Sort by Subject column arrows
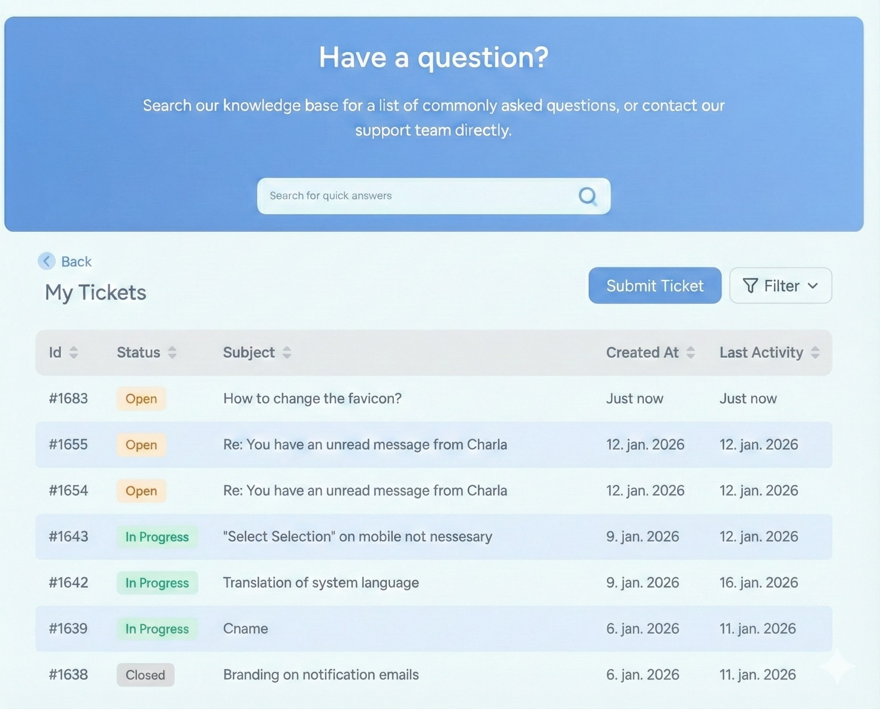Screen dimensions: 880x709 (x=287, y=352)
